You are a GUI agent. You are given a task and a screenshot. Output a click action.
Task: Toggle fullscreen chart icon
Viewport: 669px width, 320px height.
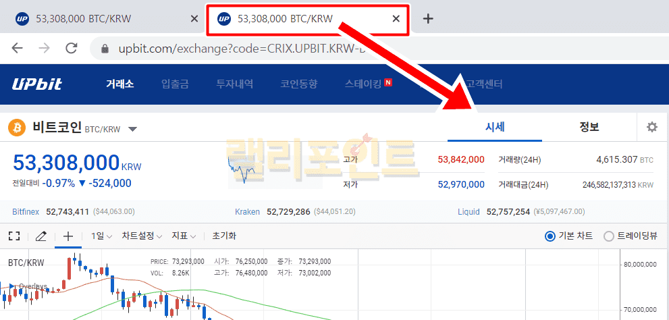pos(14,236)
